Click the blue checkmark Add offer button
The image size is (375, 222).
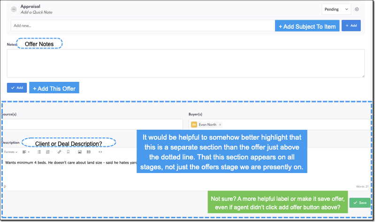point(17,88)
